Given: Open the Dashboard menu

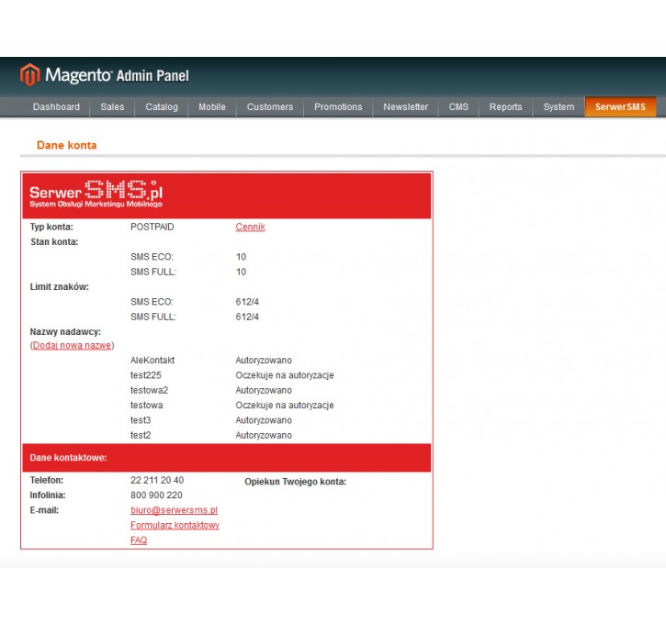Looking at the screenshot, I should coord(56,106).
